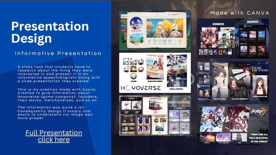Close the book panel with the X

point(188,16)
